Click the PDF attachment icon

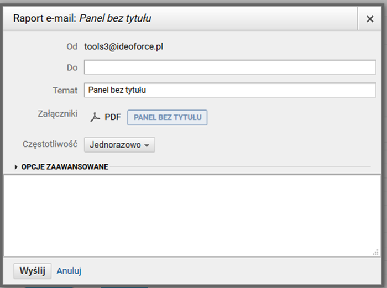[x=96, y=117]
